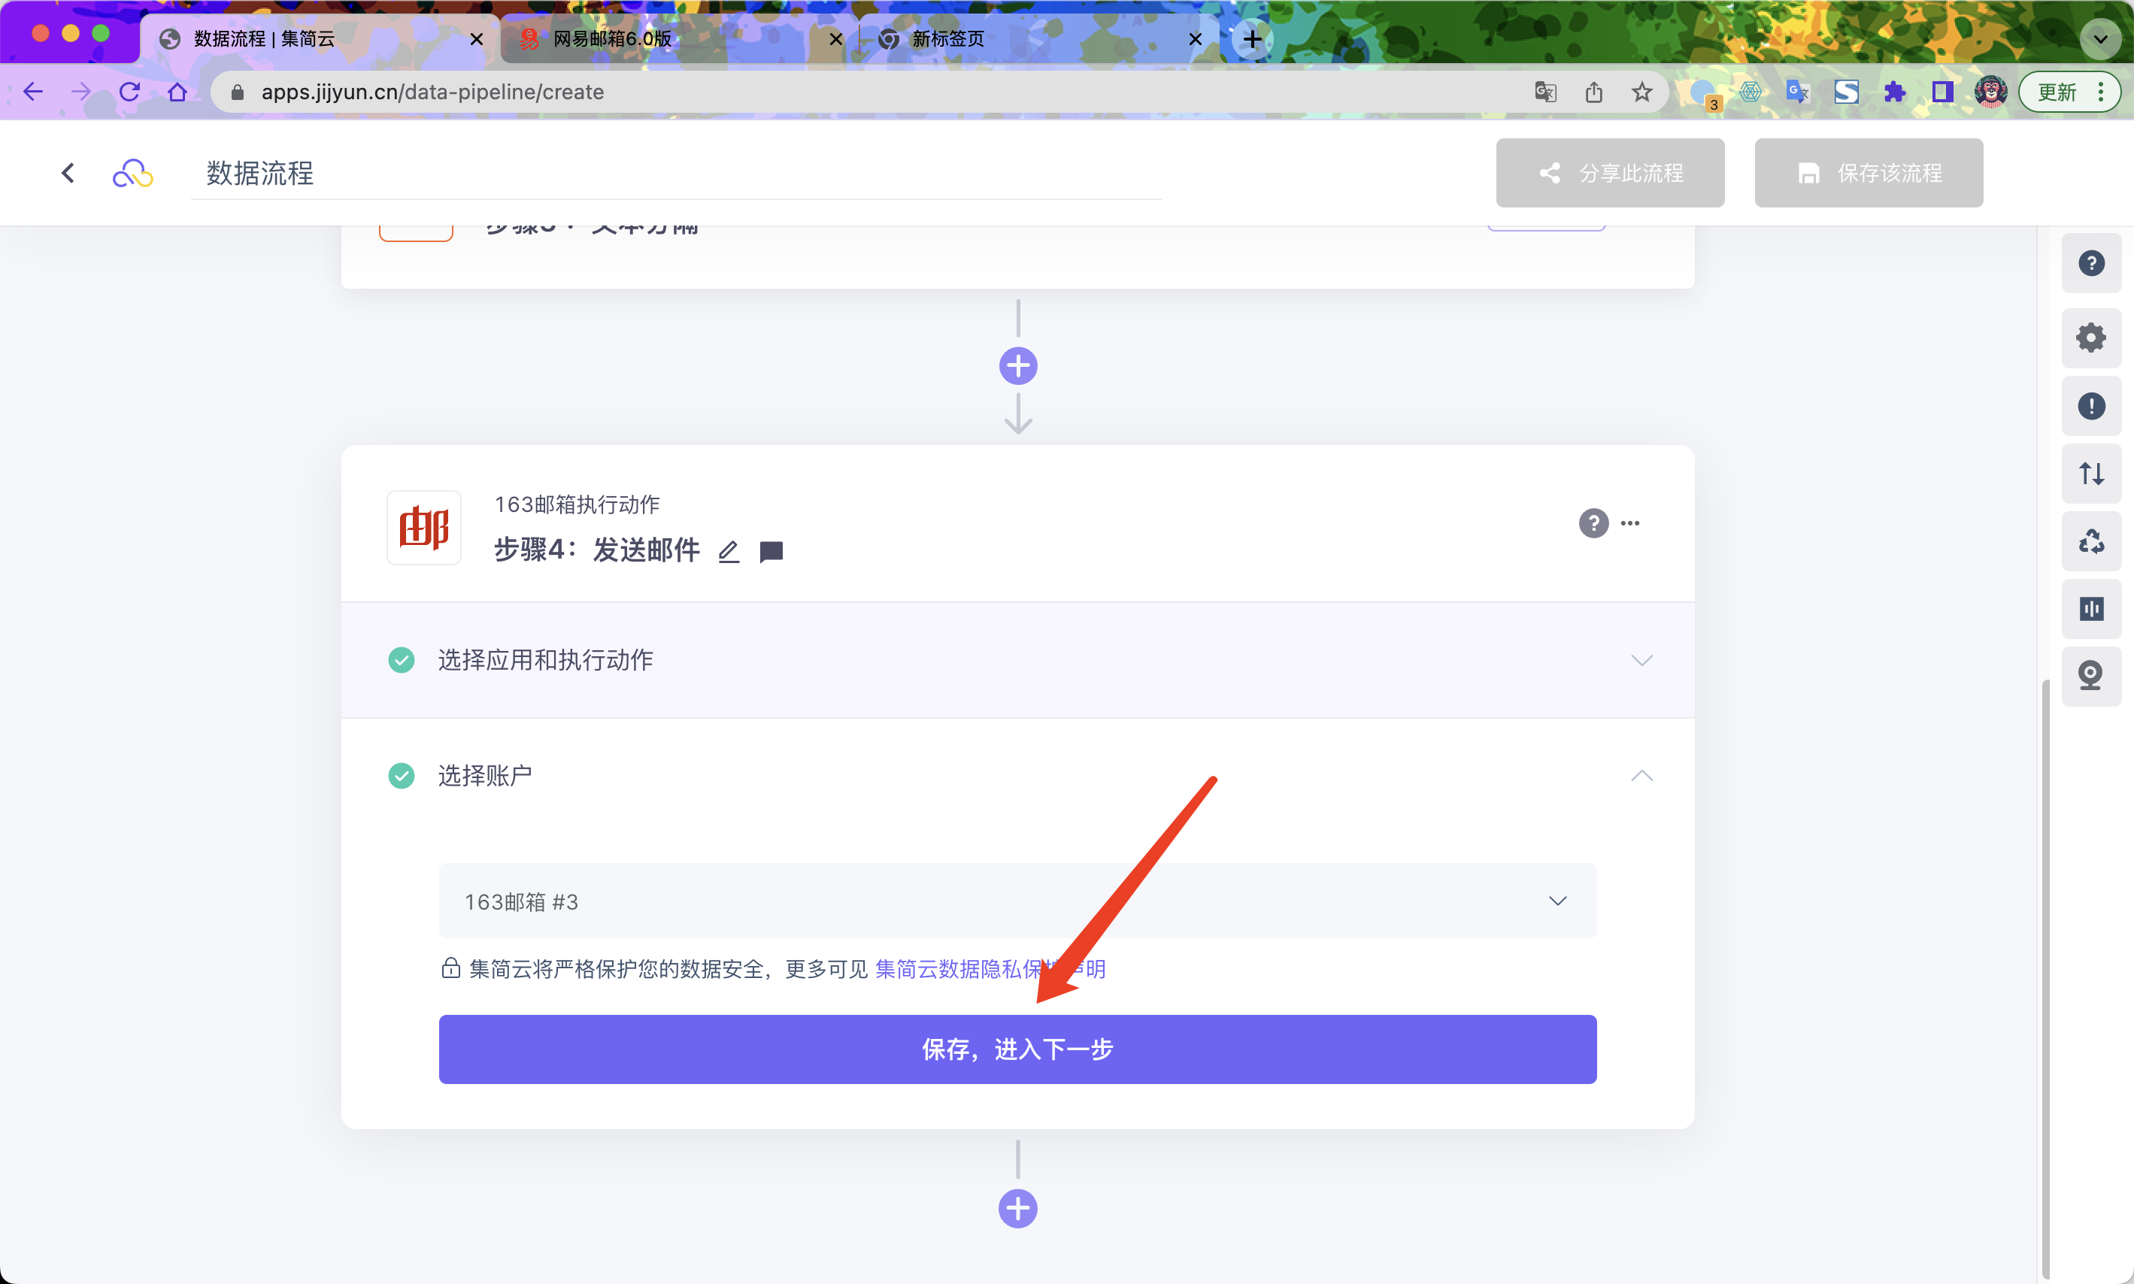Open the comment note icon for step 4
This screenshot has width=2134, height=1284.
click(x=771, y=551)
